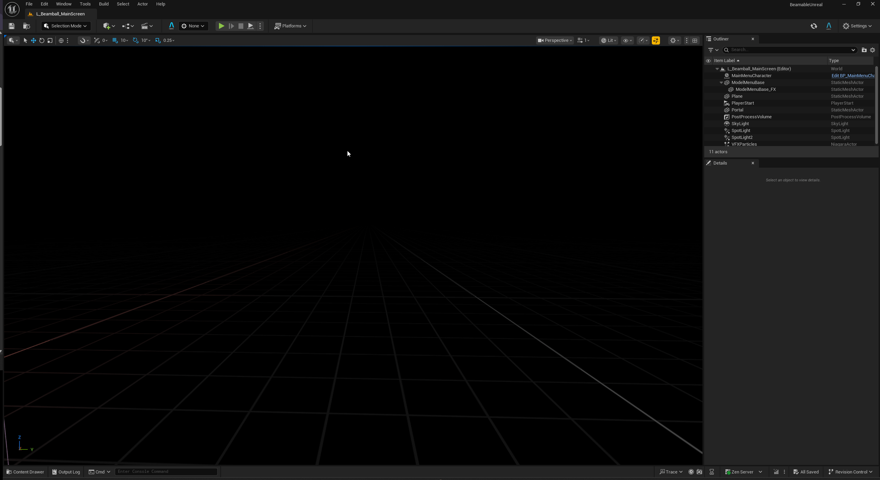The width and height of the screenshot is (880, 480).
Task: Click the orange realtime override icon
Action: pyautogui.click(x=656, y=40)
